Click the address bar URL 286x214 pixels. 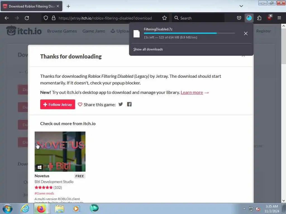(x=105, y=18)
